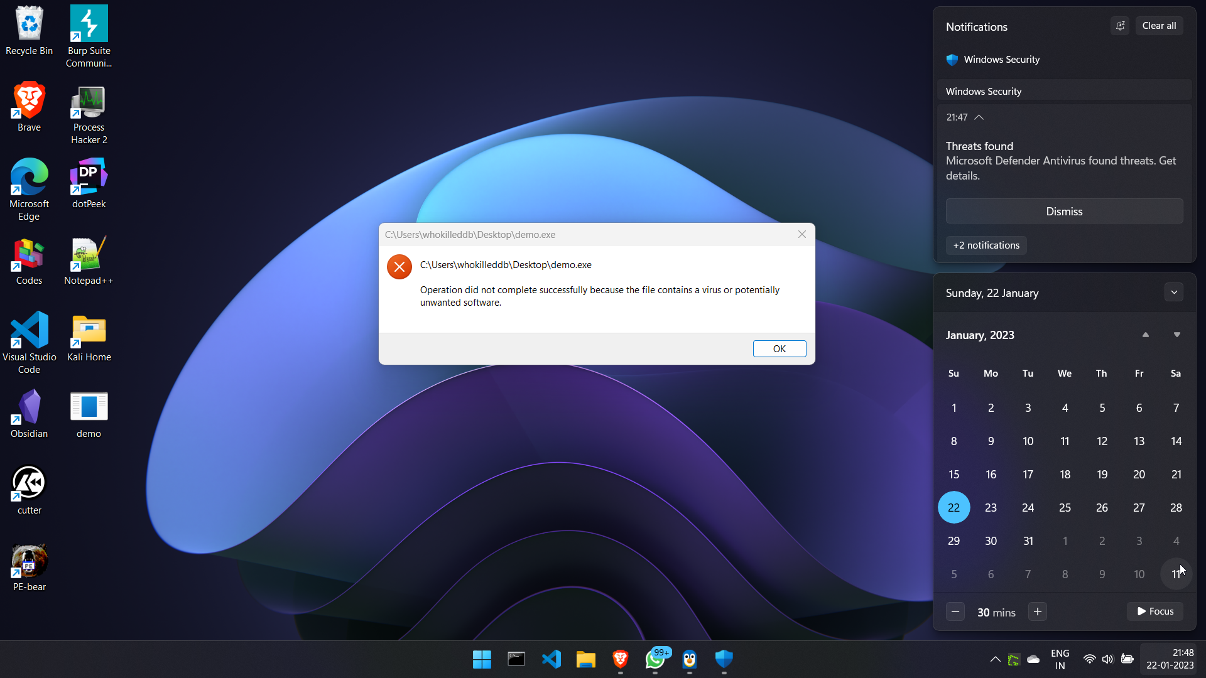This screenshot has width=1206, height=678.
Task: Collapse calendar with date header chevron
Action: [1173, 293]
